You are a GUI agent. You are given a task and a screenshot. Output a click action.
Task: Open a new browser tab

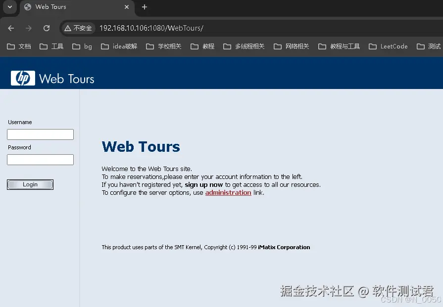click(145, 7)
